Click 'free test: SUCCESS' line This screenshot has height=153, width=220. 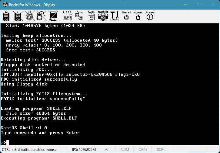31,50
